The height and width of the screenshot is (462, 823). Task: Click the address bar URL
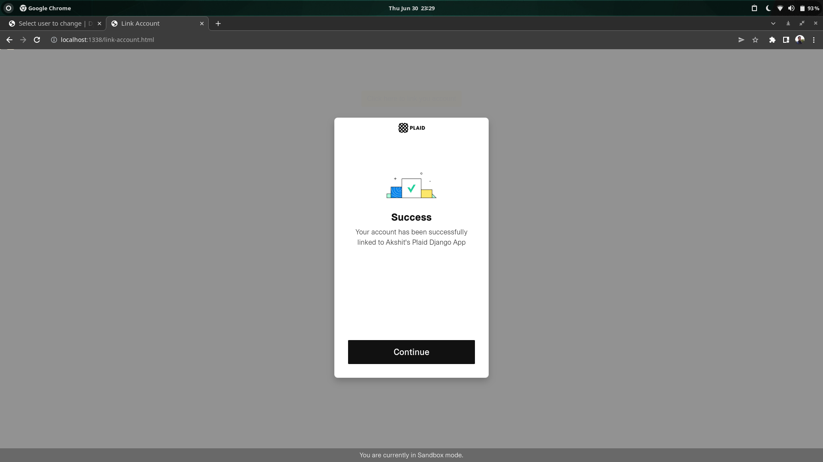pyautogui.click(x=107, y=40)
